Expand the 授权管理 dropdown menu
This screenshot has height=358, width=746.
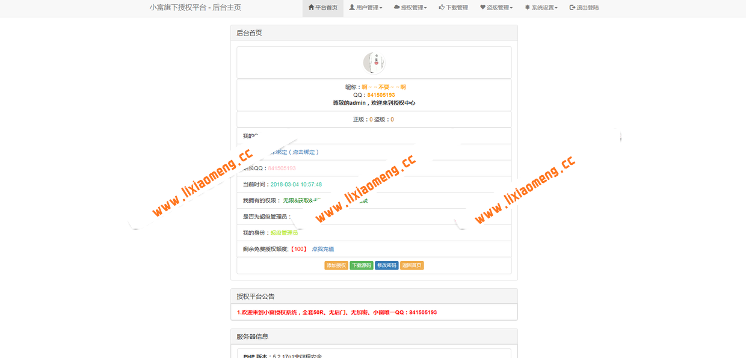[x=412, y=8]
